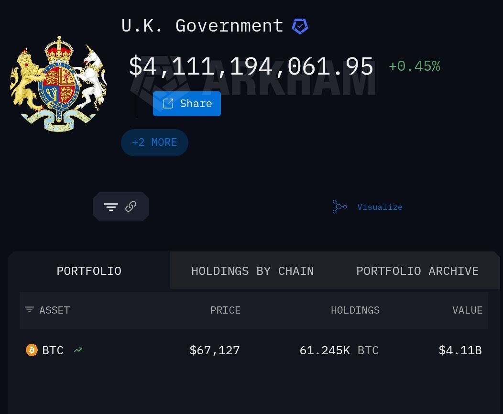Open the PORTFOLIO ARCHIVE tab

pyautogui.click(x=417, y=271)
